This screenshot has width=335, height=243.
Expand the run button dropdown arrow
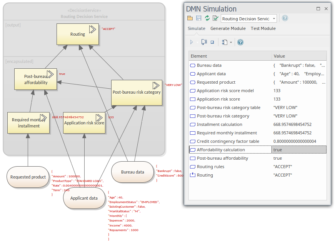click(x=197, y=42)
